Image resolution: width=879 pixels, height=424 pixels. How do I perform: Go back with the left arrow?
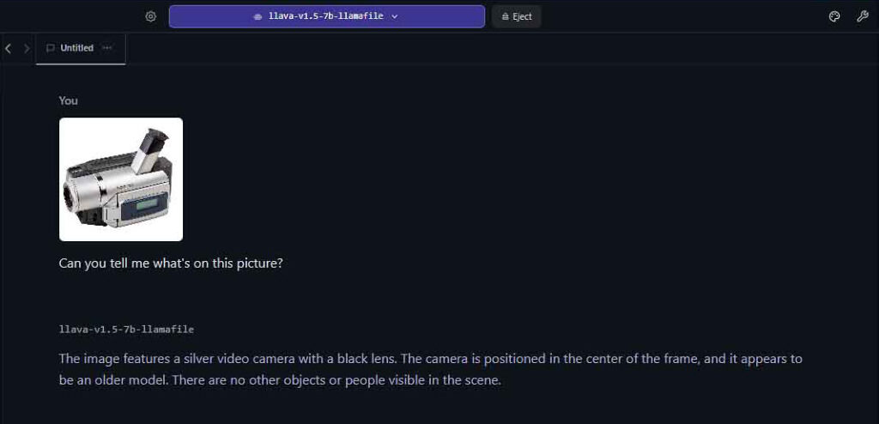(x=8, y=48)
